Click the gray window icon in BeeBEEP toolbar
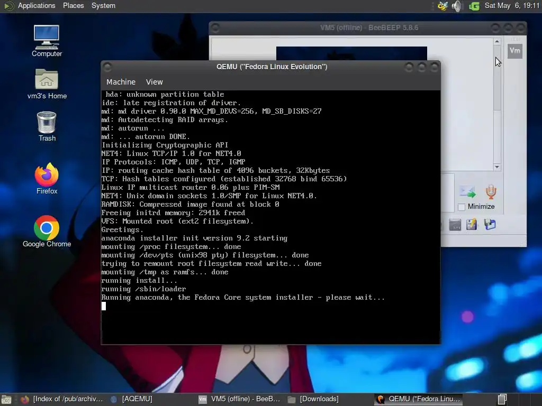The image size is (542, 406). pos(455,225)
